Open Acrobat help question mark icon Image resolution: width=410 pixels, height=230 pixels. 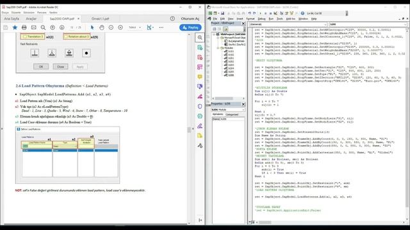pyautogui.click(x=172, y=19)
